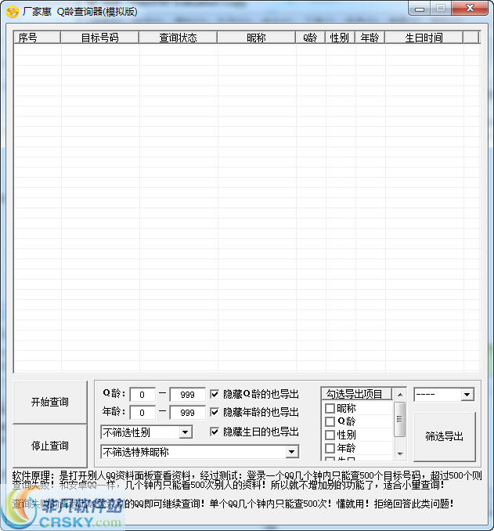Click the Q龄 maximum 999 field
Image resolution: width=494 pixels, height=531 pixels.
(187, 395)
